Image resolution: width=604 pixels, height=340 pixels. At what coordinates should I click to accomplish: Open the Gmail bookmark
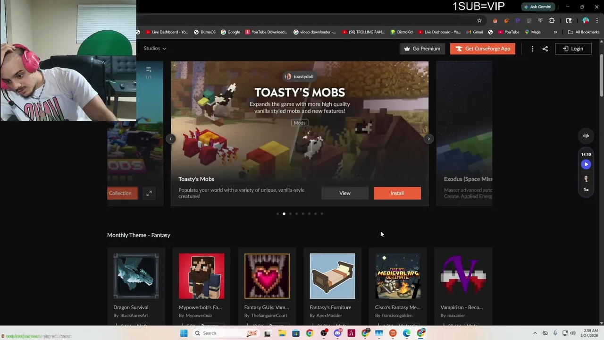click(474, 32)
